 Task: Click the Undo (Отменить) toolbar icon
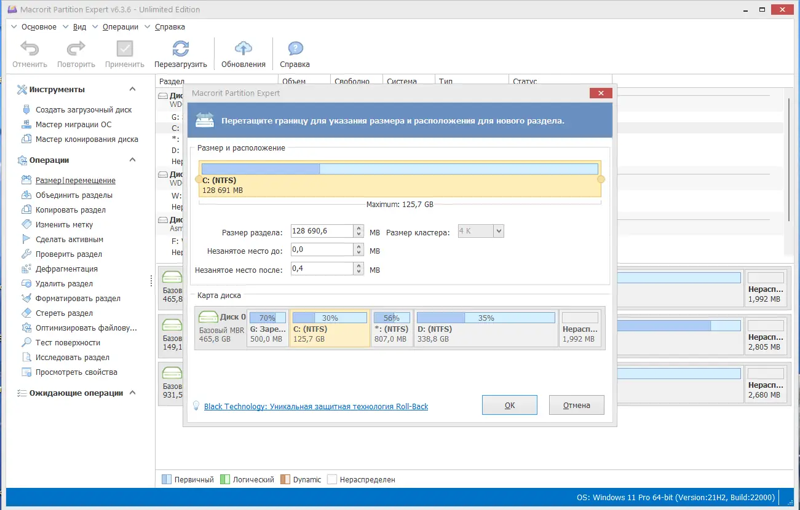point(30,49)
